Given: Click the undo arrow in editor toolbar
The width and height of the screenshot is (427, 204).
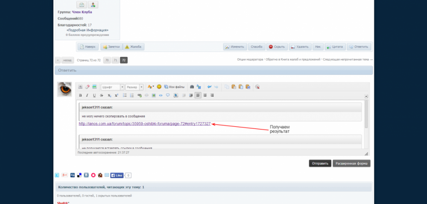Looking at the screenshot, I should tap(209, 86).
